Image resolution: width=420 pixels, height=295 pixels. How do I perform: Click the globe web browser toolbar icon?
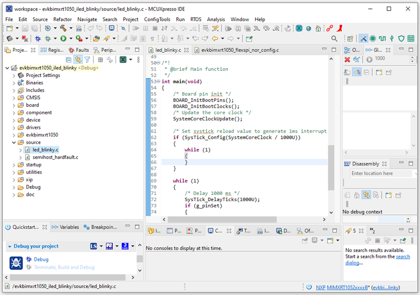coord(309,28)
